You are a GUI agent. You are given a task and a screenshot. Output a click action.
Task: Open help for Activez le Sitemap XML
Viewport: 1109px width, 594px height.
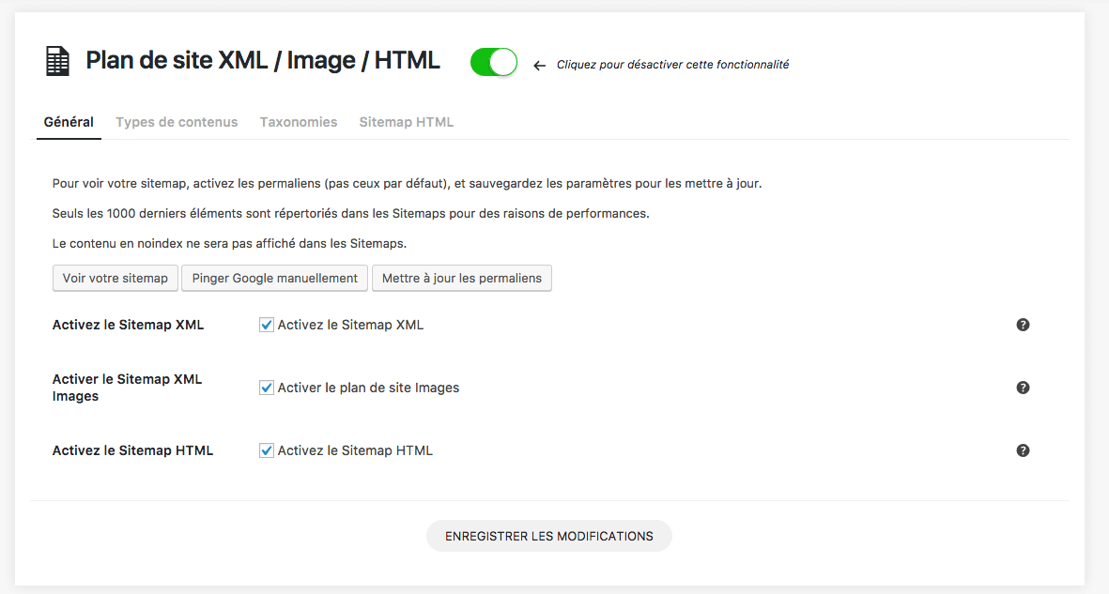pyautogui.click(x=1023, y=325)
